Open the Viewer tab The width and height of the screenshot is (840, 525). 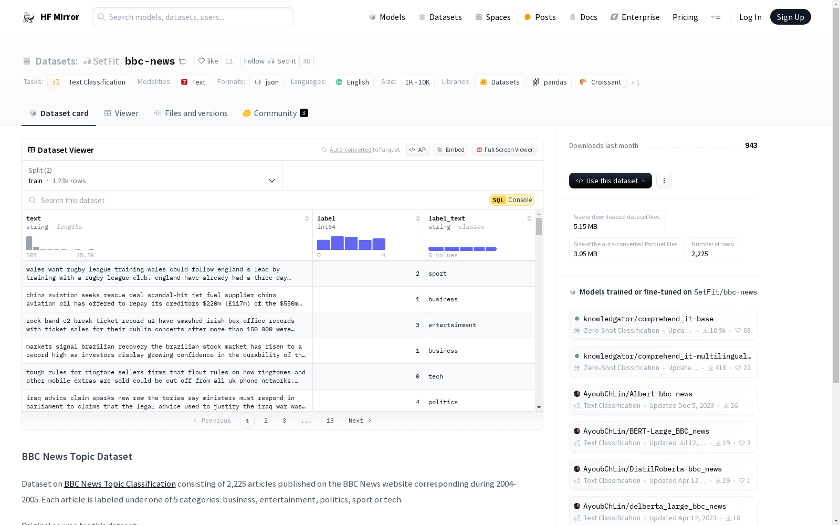(121, 113)
